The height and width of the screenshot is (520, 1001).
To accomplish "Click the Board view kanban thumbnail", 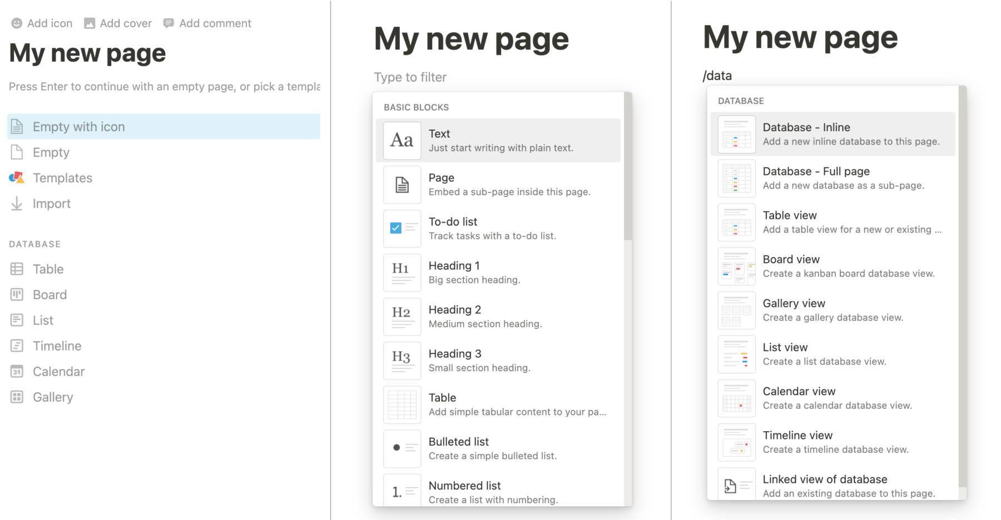I will (x=736, y=266).
